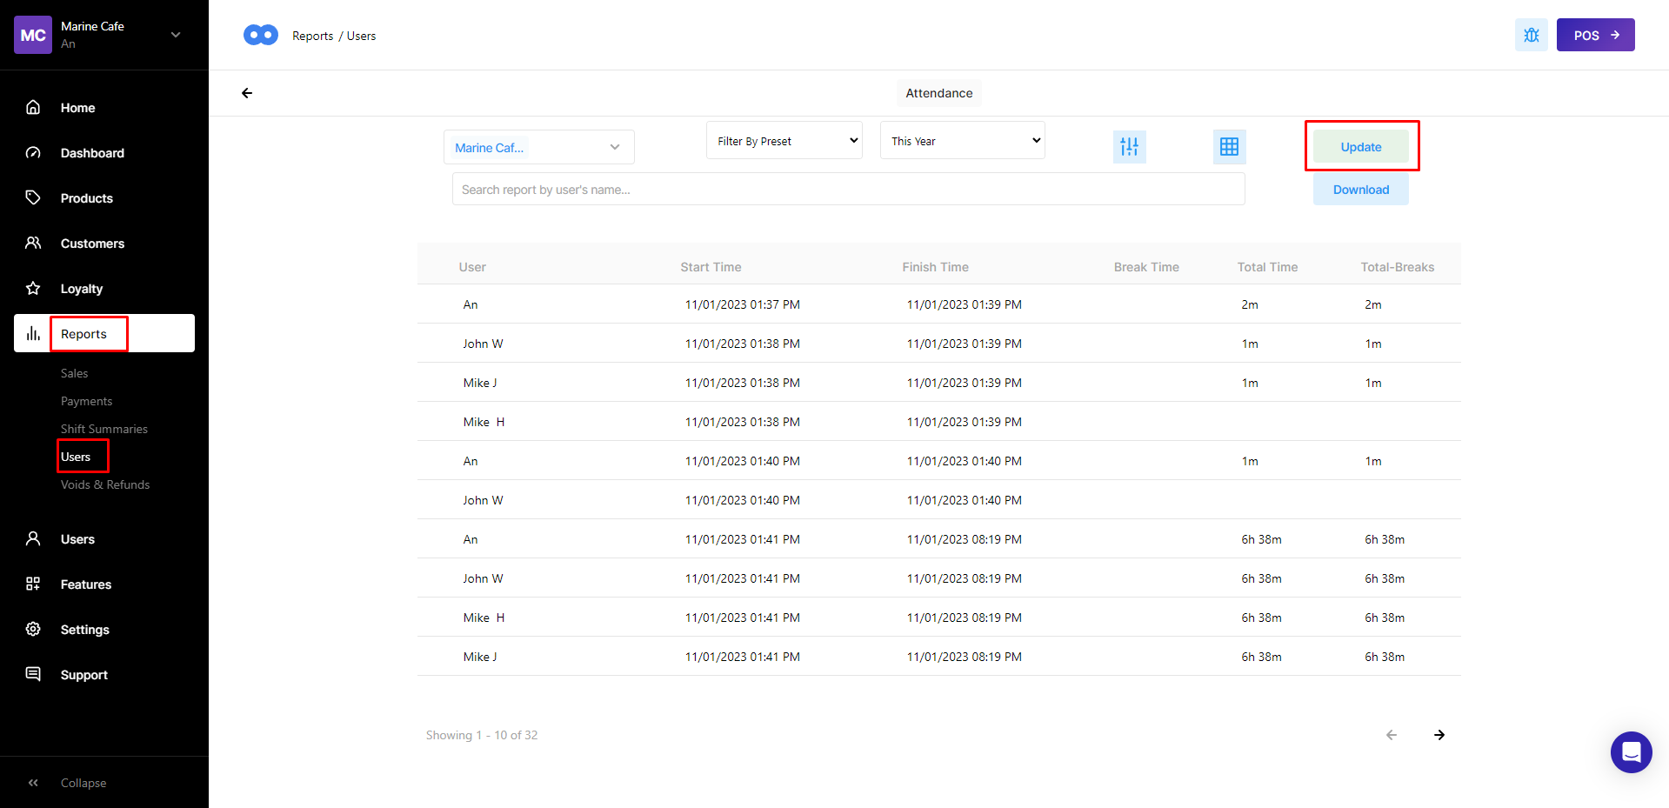Image resolution: width=1669 pixels, height=808 pixels.
Task: Click the Support chat icon
Action: [x=33, y=674]
